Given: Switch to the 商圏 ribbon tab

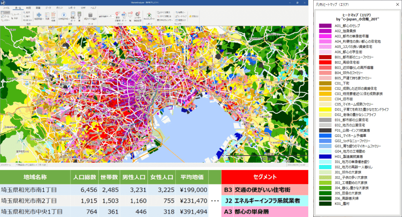Looking at the screenshot, I should [x=38, y=8].
